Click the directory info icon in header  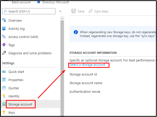pyautogui.click(x=39, y=2)
